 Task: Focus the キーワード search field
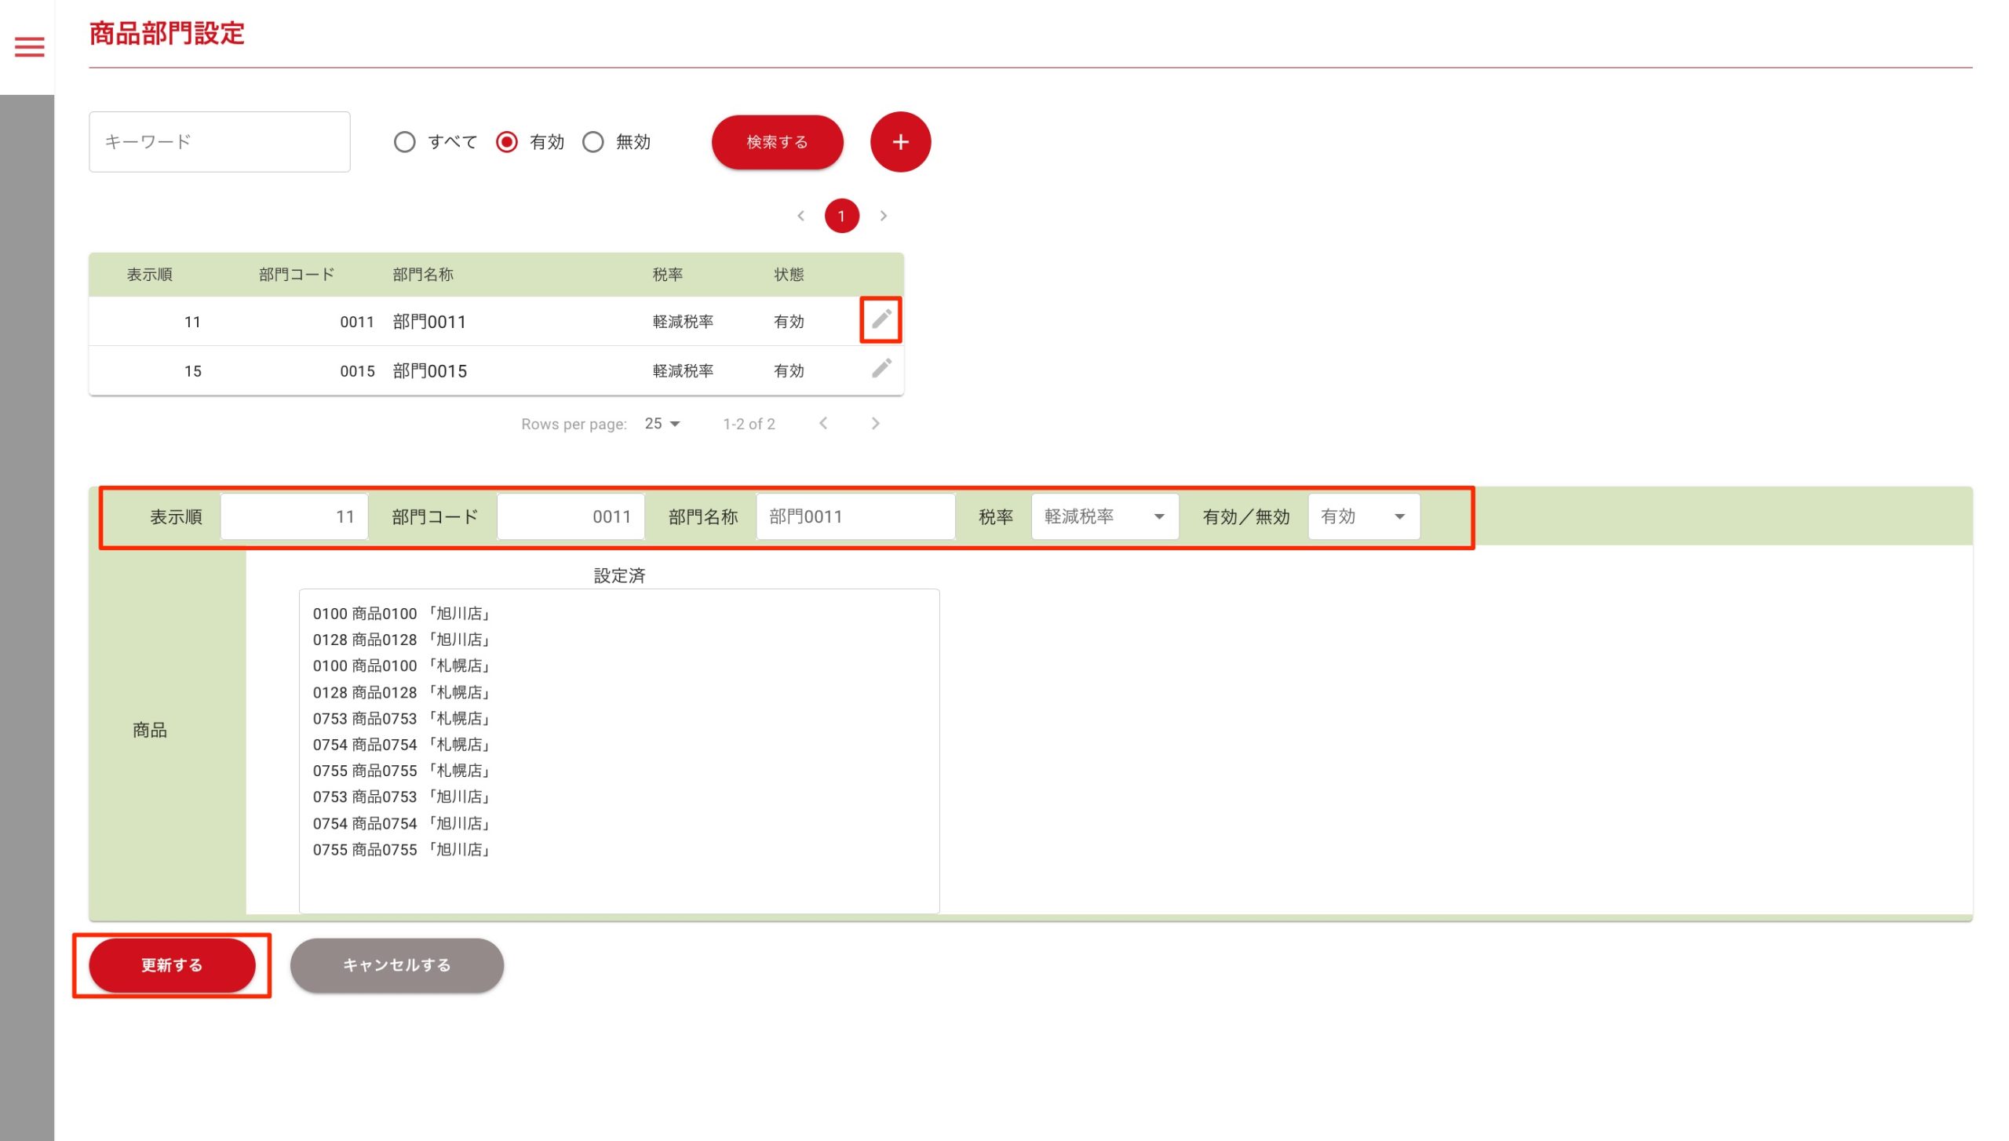(220, 142)
